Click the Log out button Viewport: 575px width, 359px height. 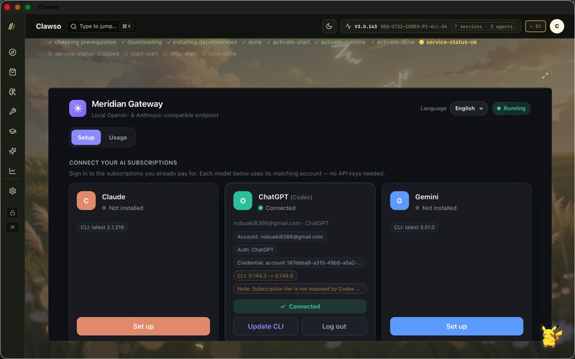334,326
